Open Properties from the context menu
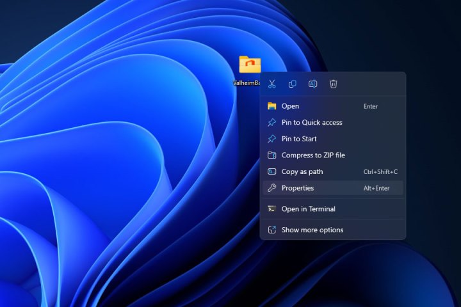This screenshot has width=461, height=307. [298, 188]
